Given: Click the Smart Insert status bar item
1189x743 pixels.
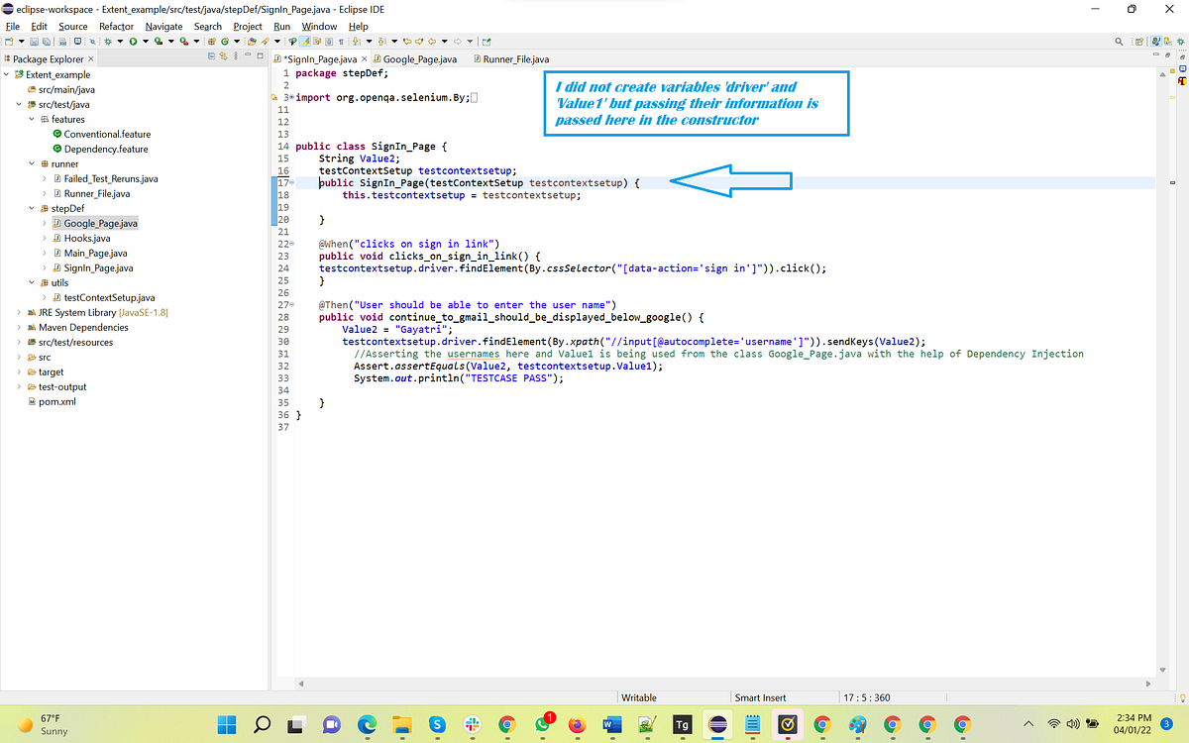Looking at the screenshot, I should 763,696.
